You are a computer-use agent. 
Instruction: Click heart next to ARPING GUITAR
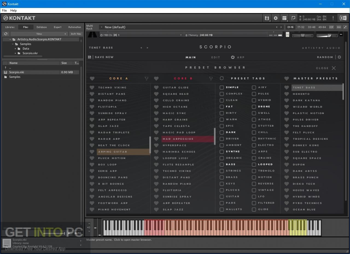point(92,152)
